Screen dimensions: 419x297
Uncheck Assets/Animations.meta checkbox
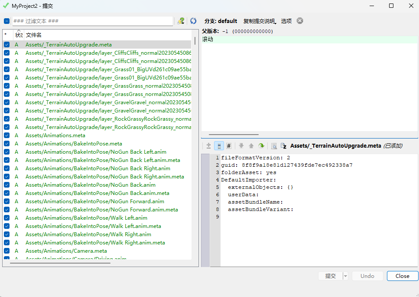[6, 135]
